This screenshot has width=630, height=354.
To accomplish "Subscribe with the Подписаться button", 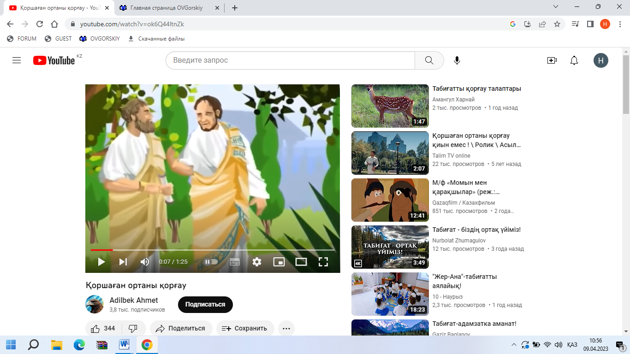I will pyautogui.click(x=205, y=304).
